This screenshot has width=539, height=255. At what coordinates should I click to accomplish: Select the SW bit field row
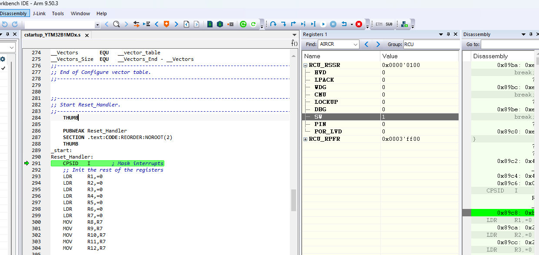[x=380, y=117]
